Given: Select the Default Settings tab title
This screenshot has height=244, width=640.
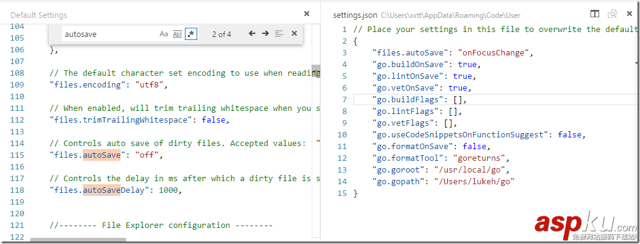Looking at the screenshot, I should 39,15.
